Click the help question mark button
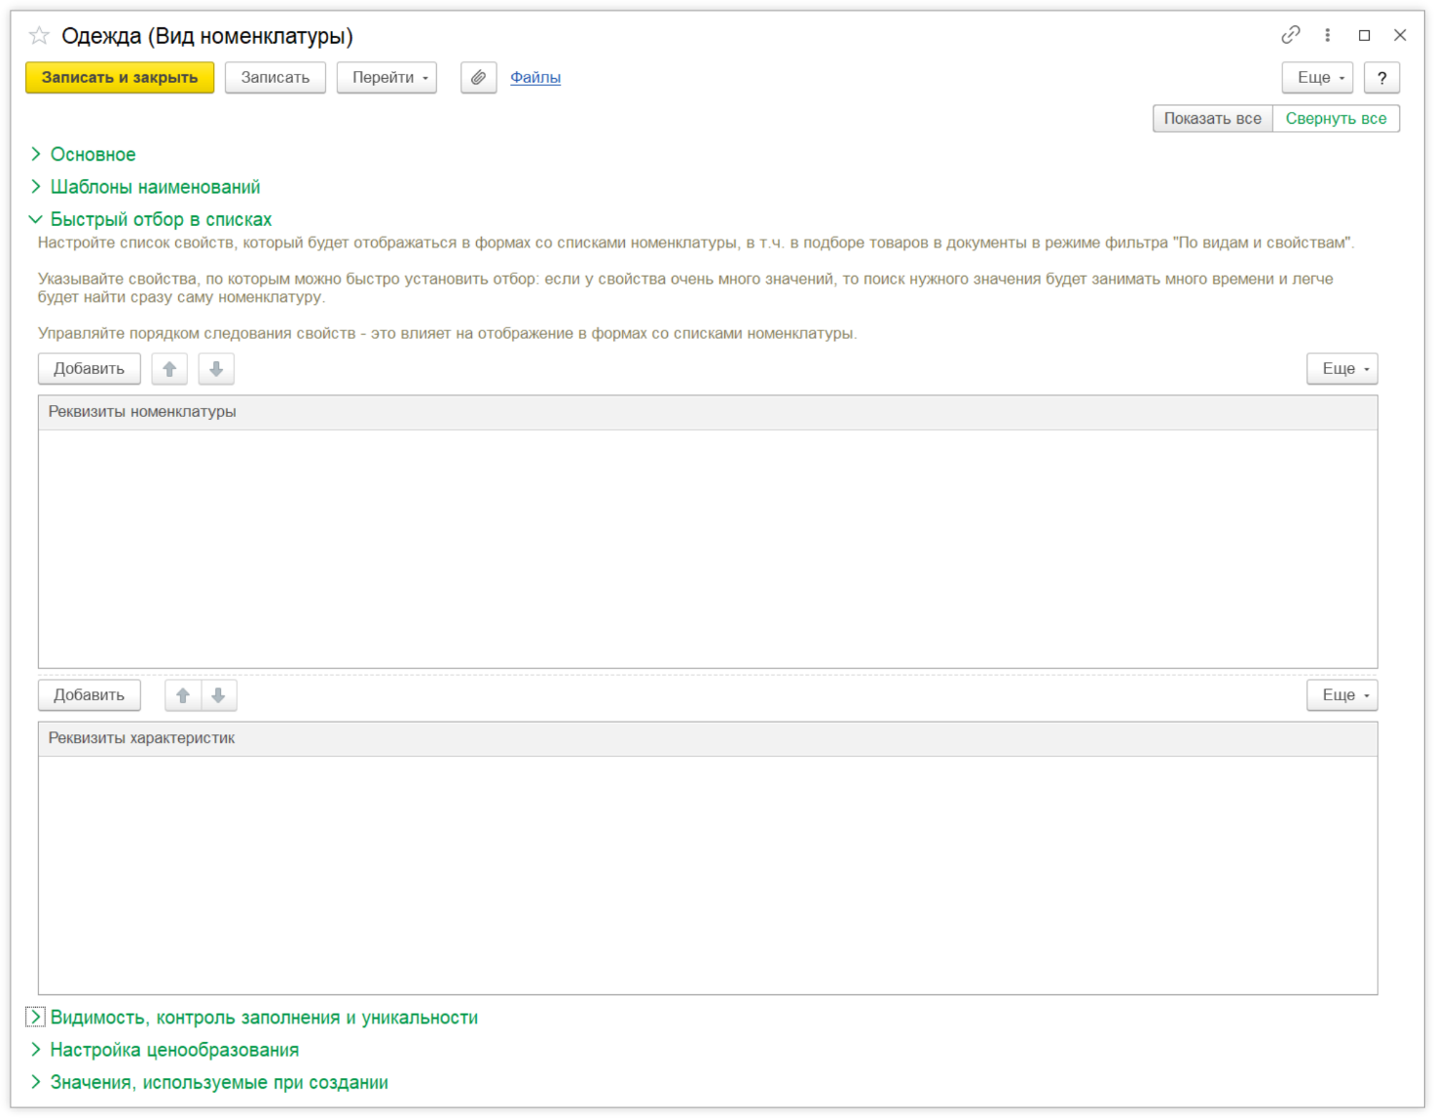 [1380, 78]
